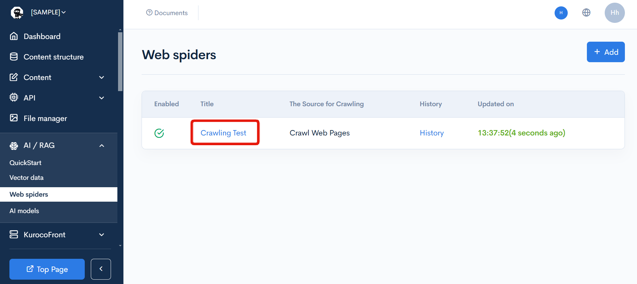637x284 pixels.
Task: Click the Add button
Action: pyautogui.click(x=605, y=52)
